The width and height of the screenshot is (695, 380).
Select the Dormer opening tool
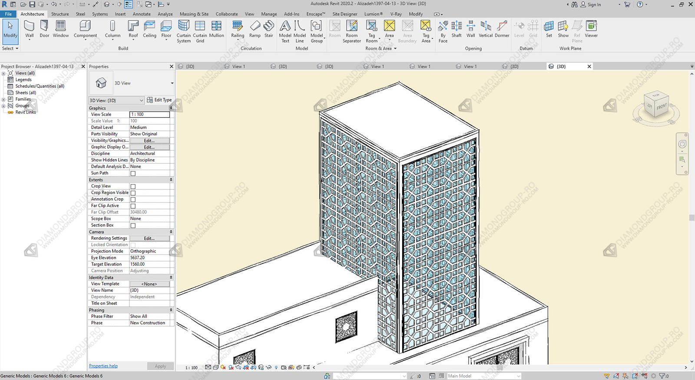(x=502, y=30)
